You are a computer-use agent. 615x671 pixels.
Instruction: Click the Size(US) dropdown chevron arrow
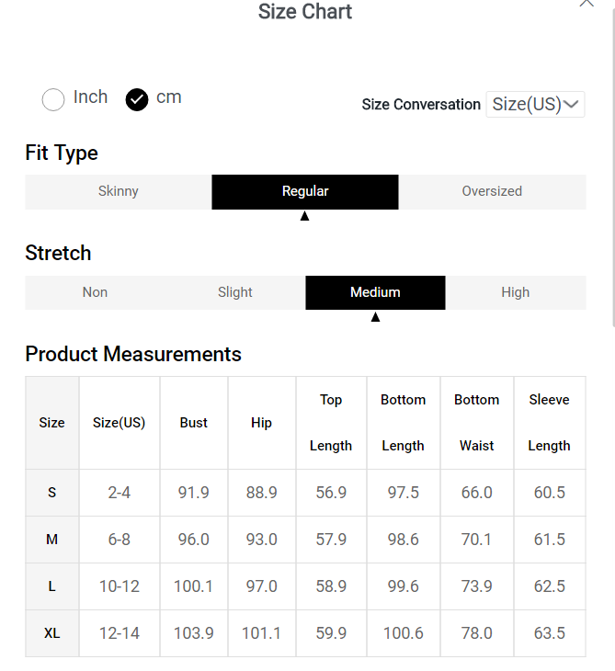pos(572,105)
